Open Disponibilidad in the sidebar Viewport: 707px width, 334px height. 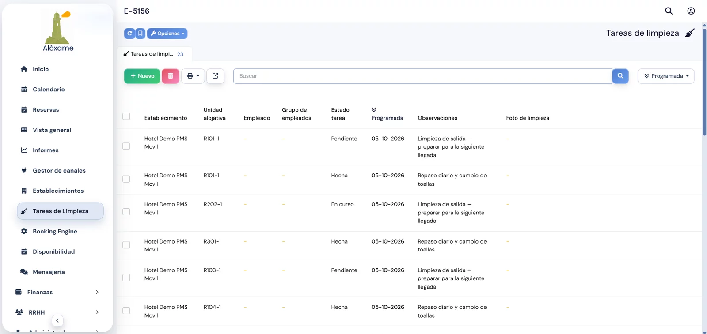click(x=53, y=252)
